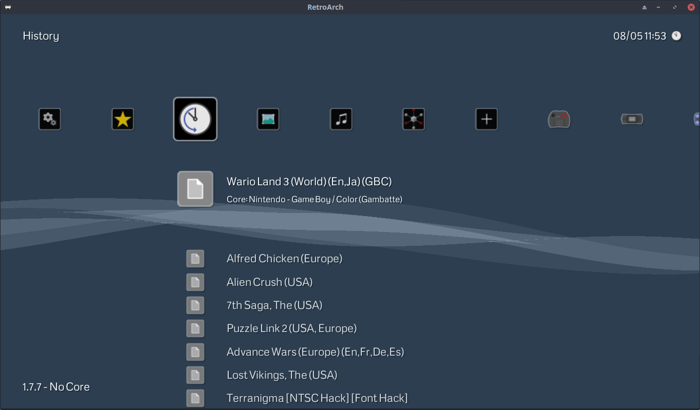The image size is (700, 410).
Task: Select Puzzle Link 2 (USA, Europe) entry
Action: tap(291, 328)
